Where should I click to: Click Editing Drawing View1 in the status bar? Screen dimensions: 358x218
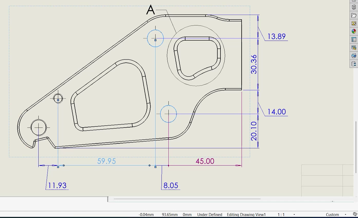246,214
